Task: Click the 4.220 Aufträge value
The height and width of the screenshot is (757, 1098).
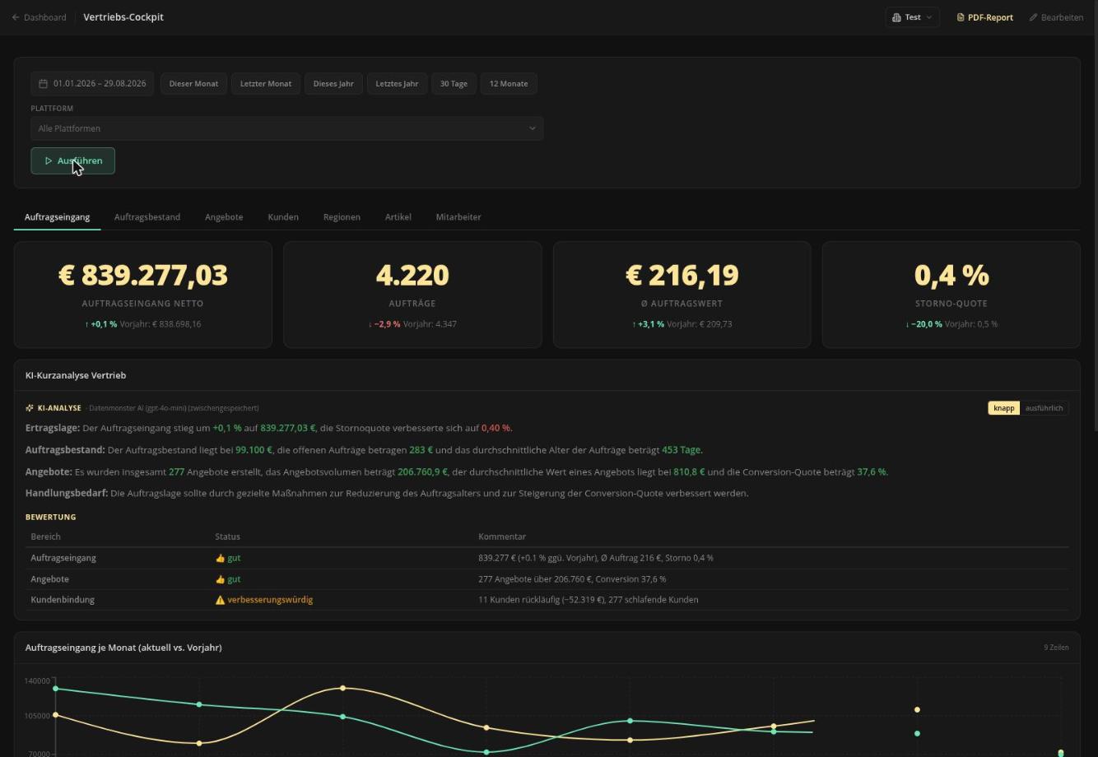Action: click(412, 275)
